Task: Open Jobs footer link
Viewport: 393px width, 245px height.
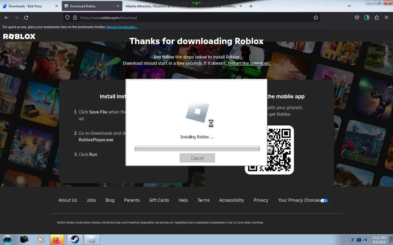Action: pyautogui.click(x=91, y=200)
